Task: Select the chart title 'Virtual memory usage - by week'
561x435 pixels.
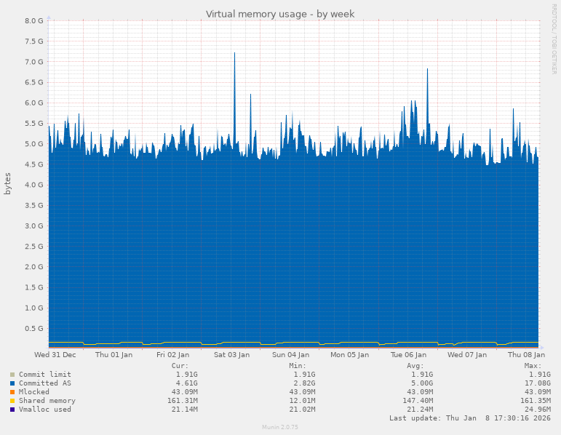Action: (280, 14)
